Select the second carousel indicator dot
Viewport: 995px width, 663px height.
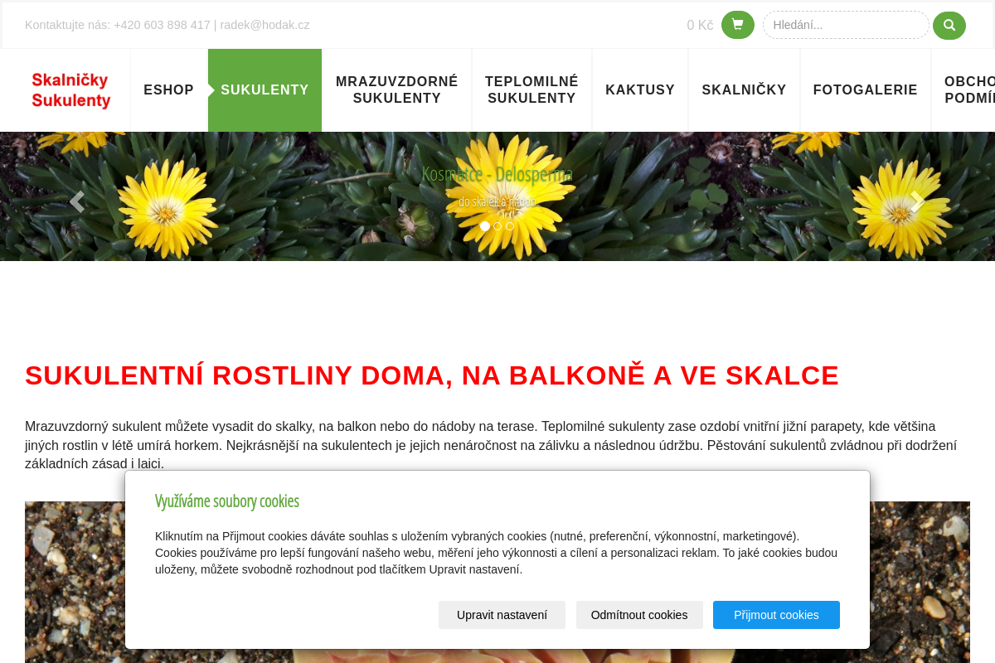[497, 225]
